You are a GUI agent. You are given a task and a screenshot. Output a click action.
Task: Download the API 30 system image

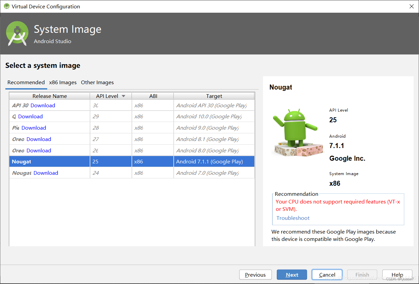43,105
